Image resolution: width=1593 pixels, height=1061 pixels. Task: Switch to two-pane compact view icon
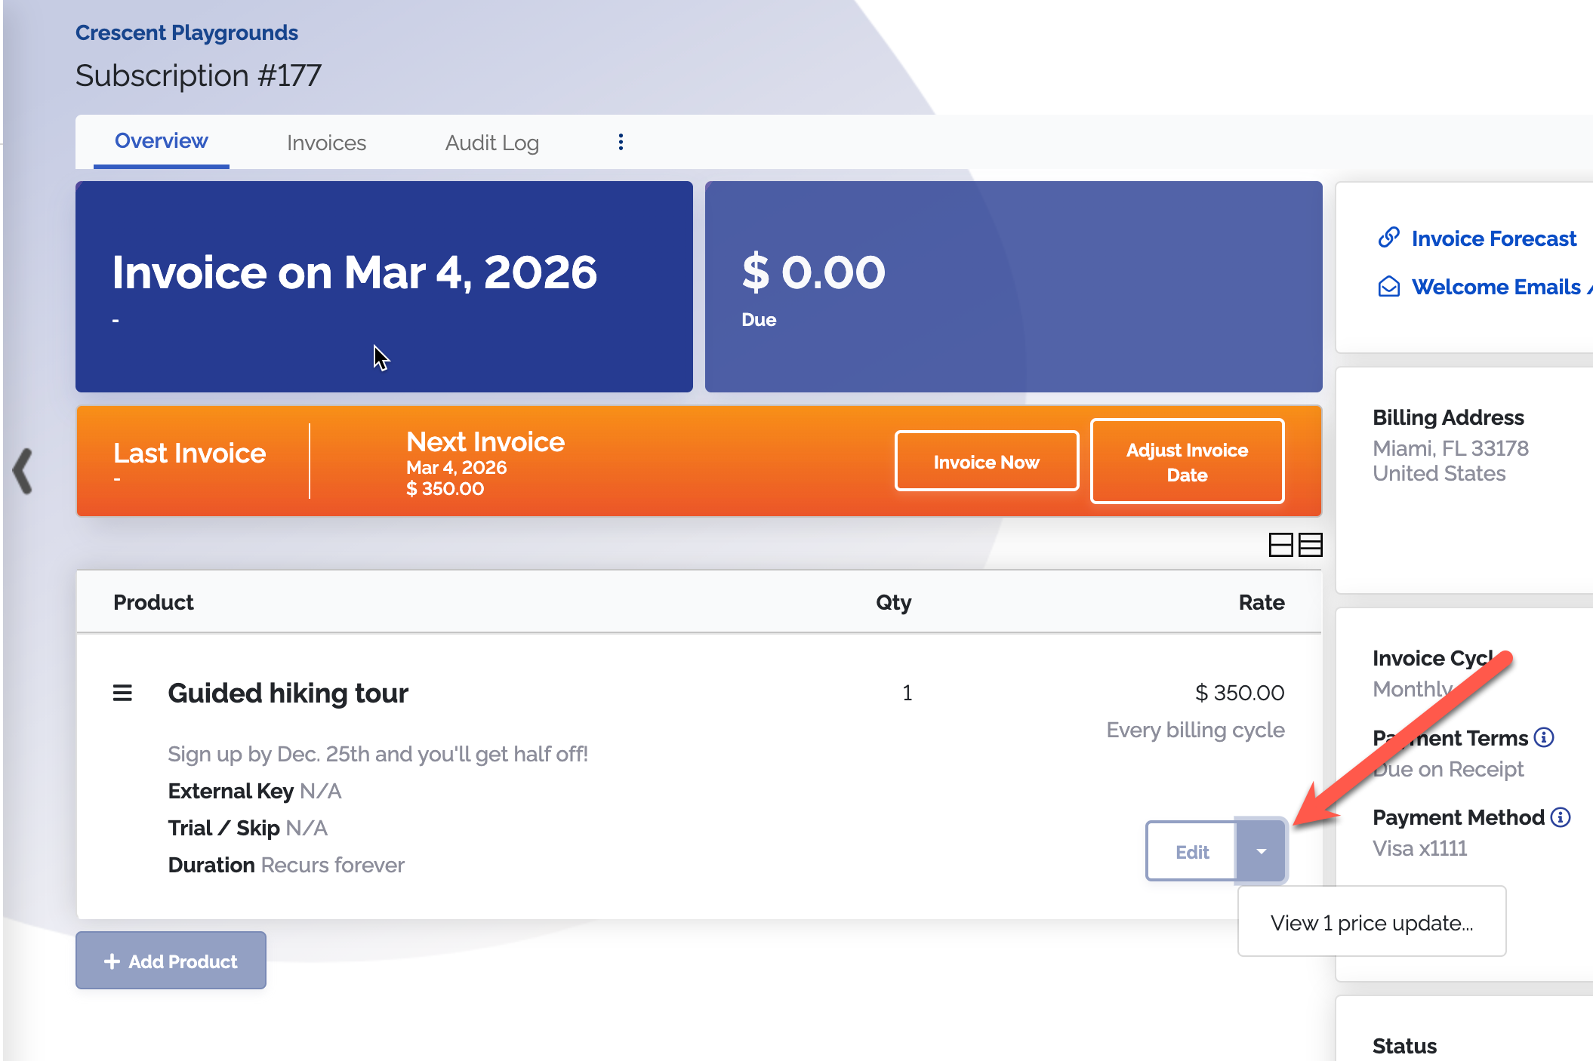1280,544
